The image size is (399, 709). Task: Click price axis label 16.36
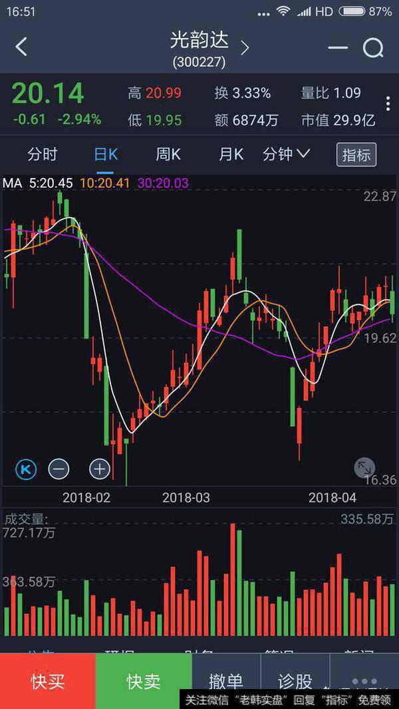[380, 480]
